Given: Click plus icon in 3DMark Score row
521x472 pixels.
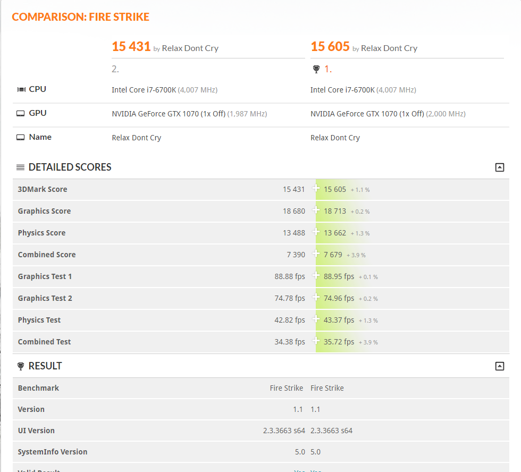Looking at the screenshot, I should (316, 188).
